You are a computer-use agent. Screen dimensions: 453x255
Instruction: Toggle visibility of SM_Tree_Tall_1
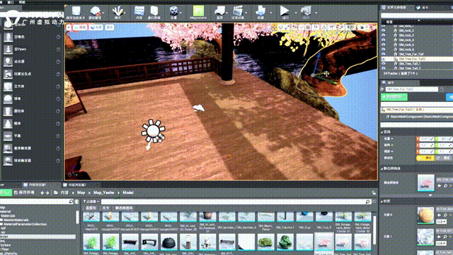pos(384,64)
